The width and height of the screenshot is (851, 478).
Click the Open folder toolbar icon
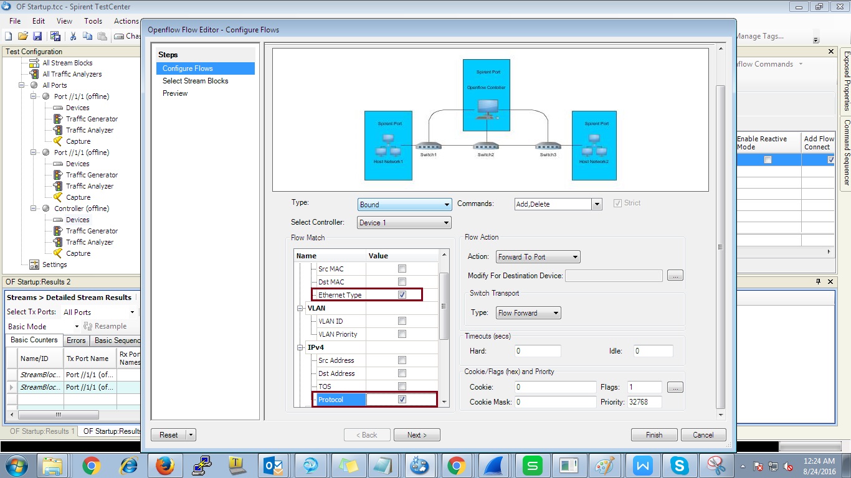click(23, 37)
